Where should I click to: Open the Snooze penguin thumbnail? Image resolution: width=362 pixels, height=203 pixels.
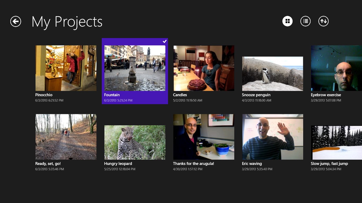coord(273,74)
